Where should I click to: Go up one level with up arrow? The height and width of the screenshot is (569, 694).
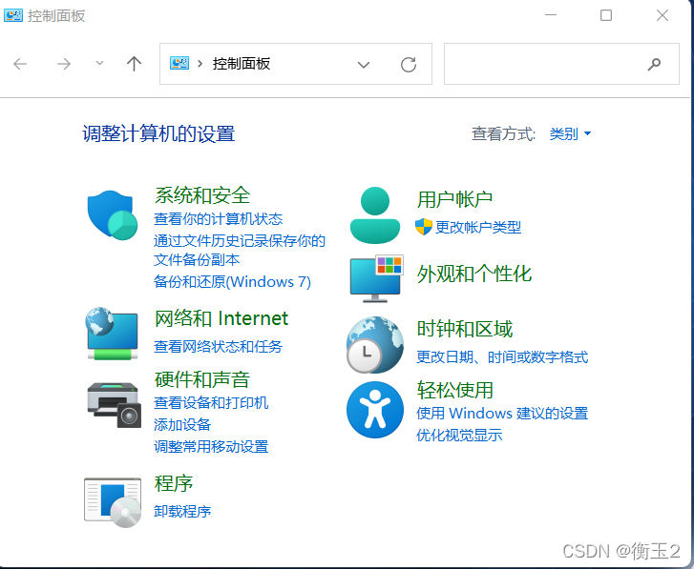coord(134,64)
